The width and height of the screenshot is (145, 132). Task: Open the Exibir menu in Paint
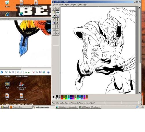tap(67, 5)
